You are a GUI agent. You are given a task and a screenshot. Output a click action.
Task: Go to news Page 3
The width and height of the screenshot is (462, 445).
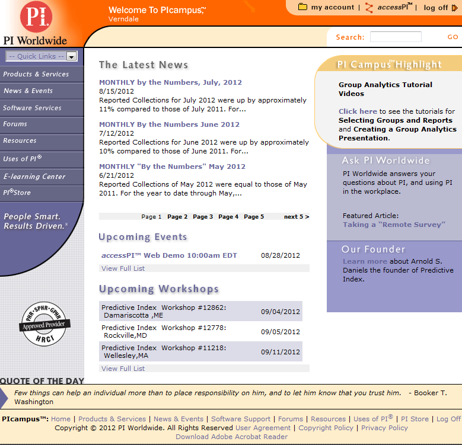(203, 217)
